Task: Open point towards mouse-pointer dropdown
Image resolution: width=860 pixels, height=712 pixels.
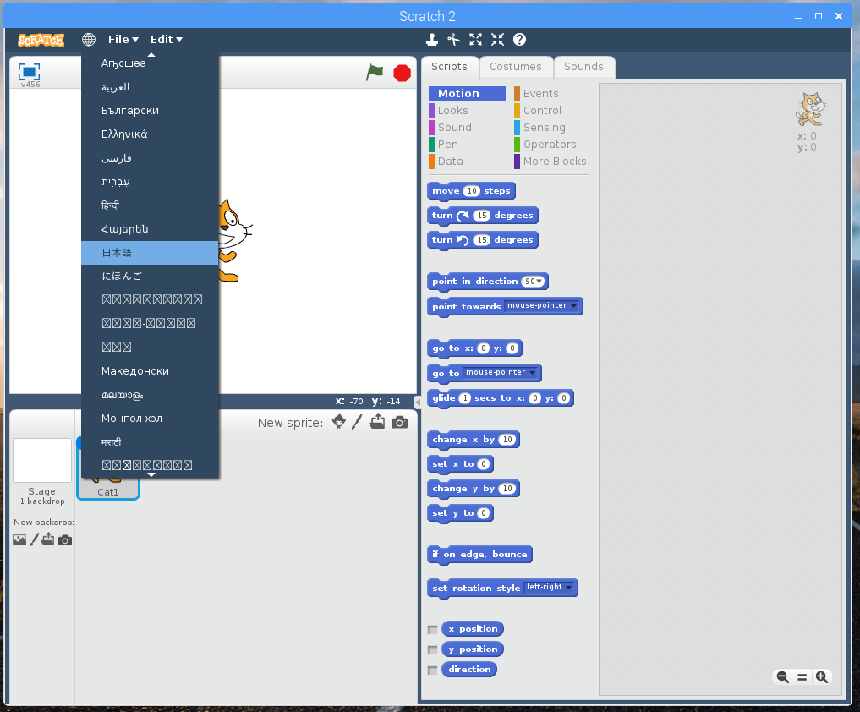Action: click(573, 305)
